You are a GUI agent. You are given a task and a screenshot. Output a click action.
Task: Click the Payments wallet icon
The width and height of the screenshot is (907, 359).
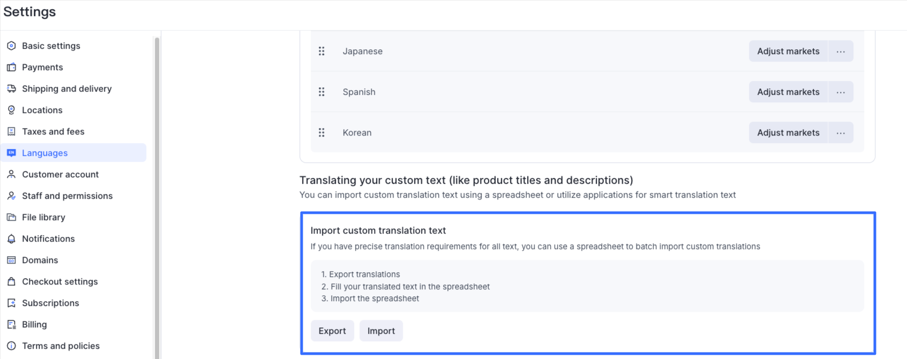coord(11,68)
